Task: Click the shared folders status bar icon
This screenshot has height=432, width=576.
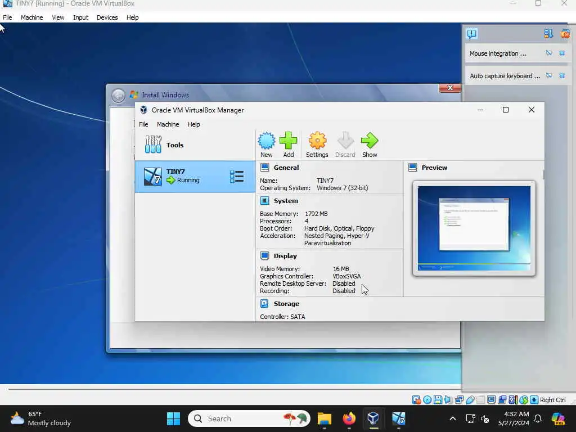Action: coord(480,400)
